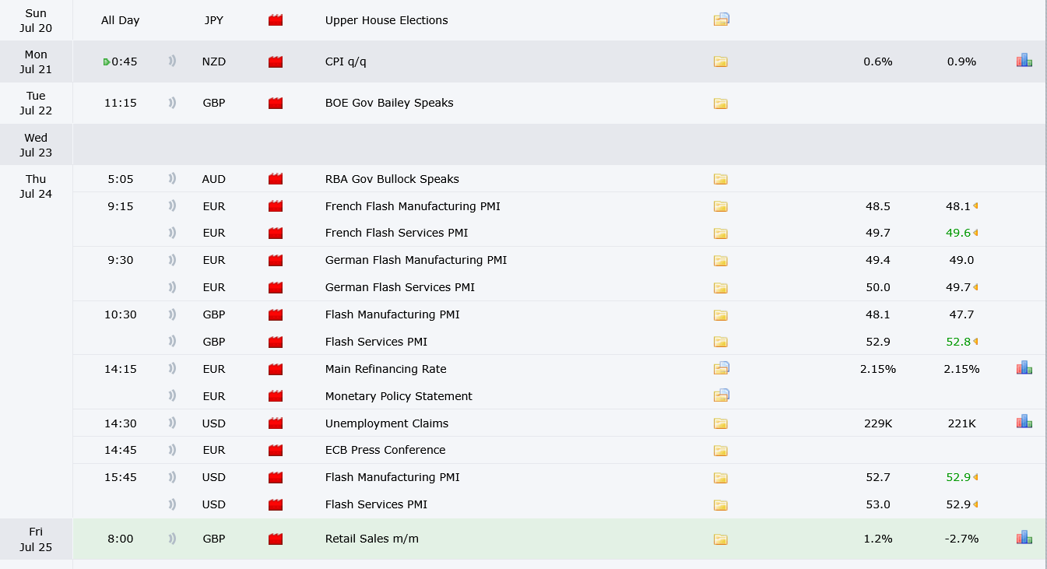The height and width of the screenshot is (569, 1047).
Task: Open detail folder for German Flash Manufacturing PMI
Action: coord(721,260)
